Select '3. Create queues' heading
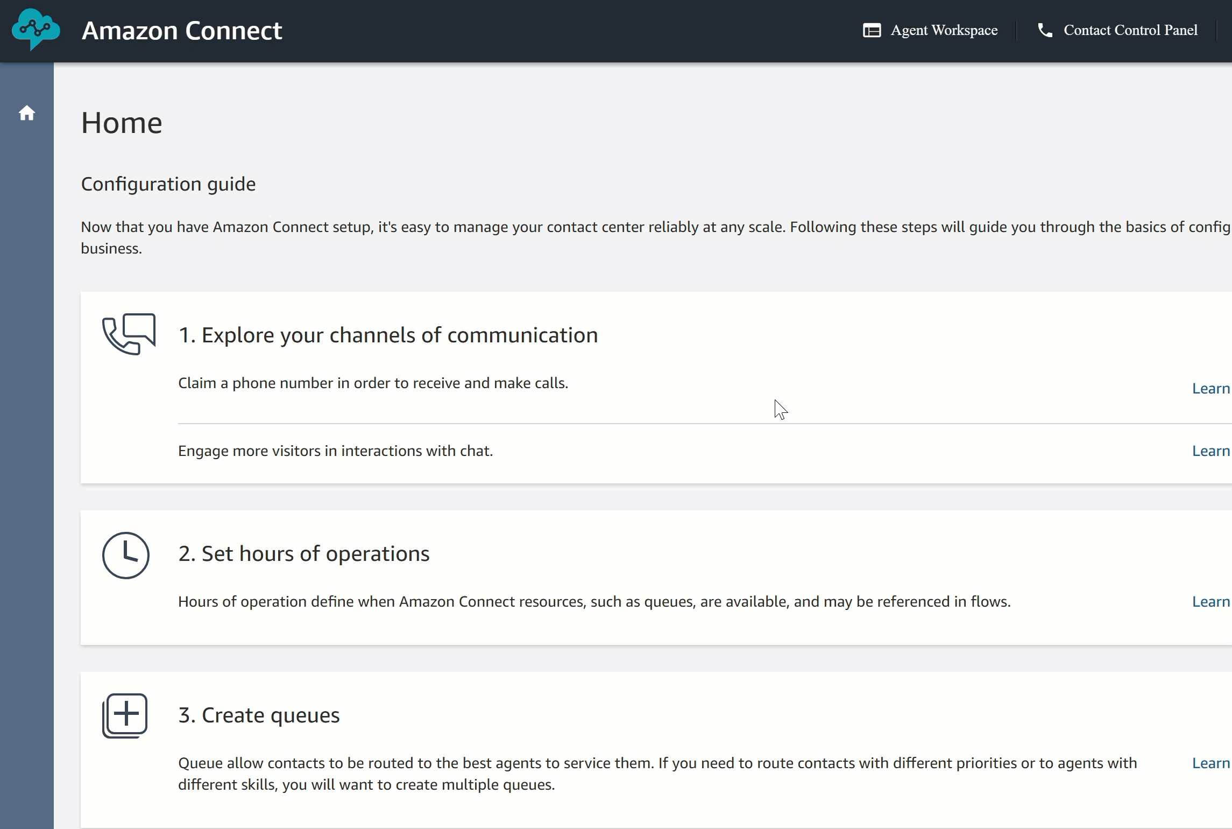 pos(259,715)
